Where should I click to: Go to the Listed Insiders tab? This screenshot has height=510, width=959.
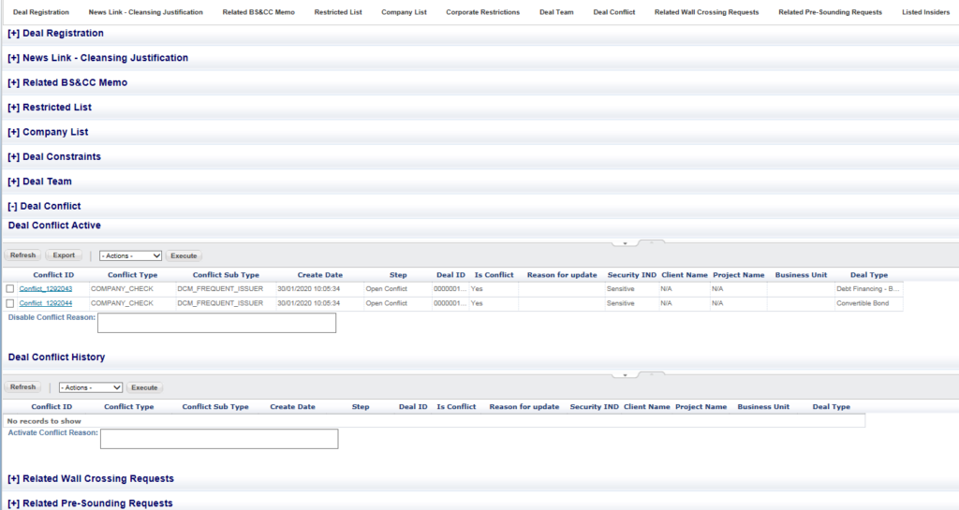[x=925, y=12]
